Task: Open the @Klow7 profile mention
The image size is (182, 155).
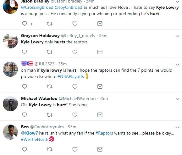Action: tap(30, 133)
